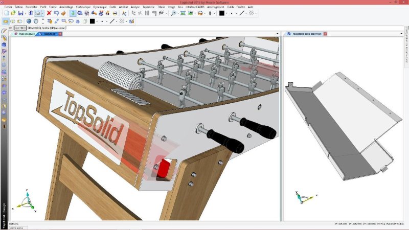Image resolution: width=409 pixels, height=230 pixels.
Task: Toggle the highlighted green mode icon in toolbar
Action: pyautogui.click(x=73, y=13)
